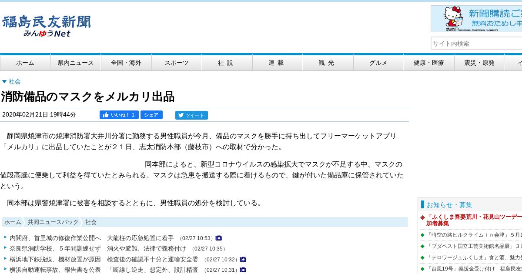Screen dimensions: 522x274
Task: Click the ホーム breadcrumb link
Action: pyautogui.click(x=13, y=222)
